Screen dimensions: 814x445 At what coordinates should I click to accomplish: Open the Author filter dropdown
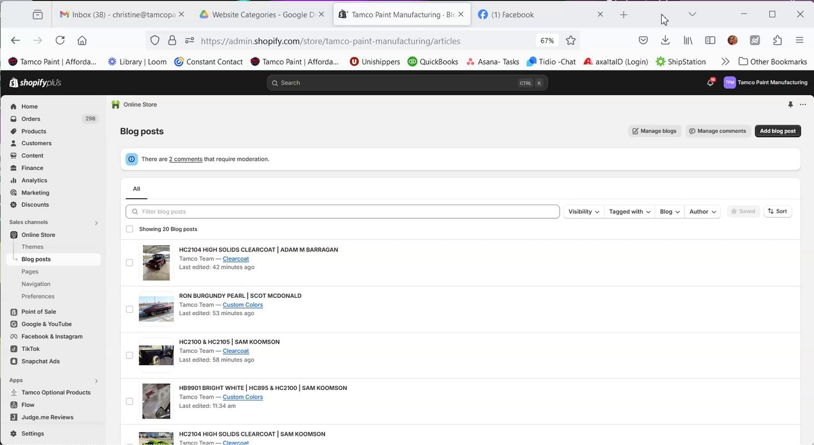coord(703,211)
